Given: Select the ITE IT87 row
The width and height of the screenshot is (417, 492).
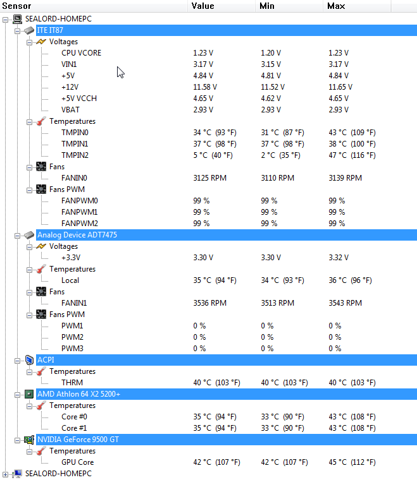Looking at the screenshot, I should (227, 30).
